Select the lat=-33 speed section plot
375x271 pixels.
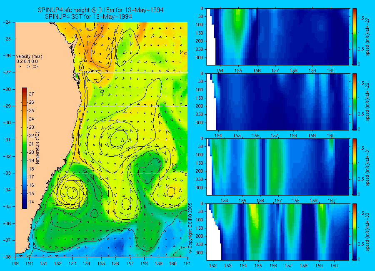[277, 232]
